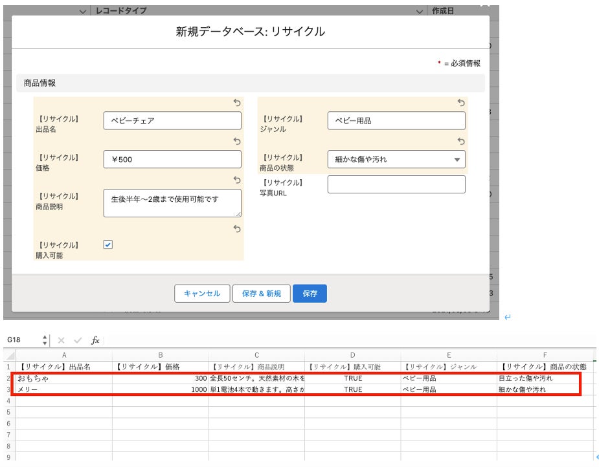Screen dimensions: 599x467
Task: Select the 【リサイクル】出品名 header cell
Action: (64, 367)
